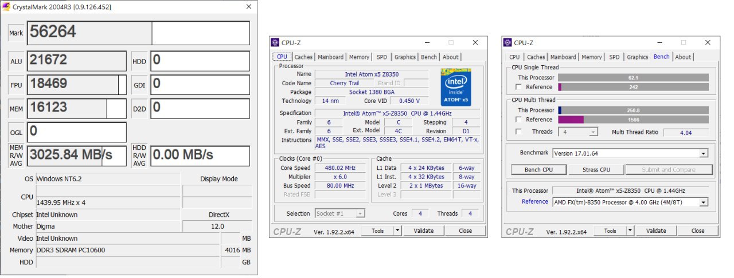The image size is (734, 278).
Task: Click the CrystalMark app icon in title bar
Action: click(6, 7)
